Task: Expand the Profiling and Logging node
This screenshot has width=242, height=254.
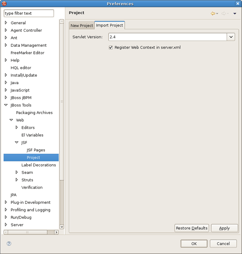Action: [6, 209]
